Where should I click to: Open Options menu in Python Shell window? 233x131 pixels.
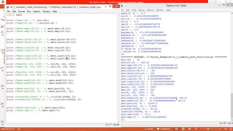point(150,10)
